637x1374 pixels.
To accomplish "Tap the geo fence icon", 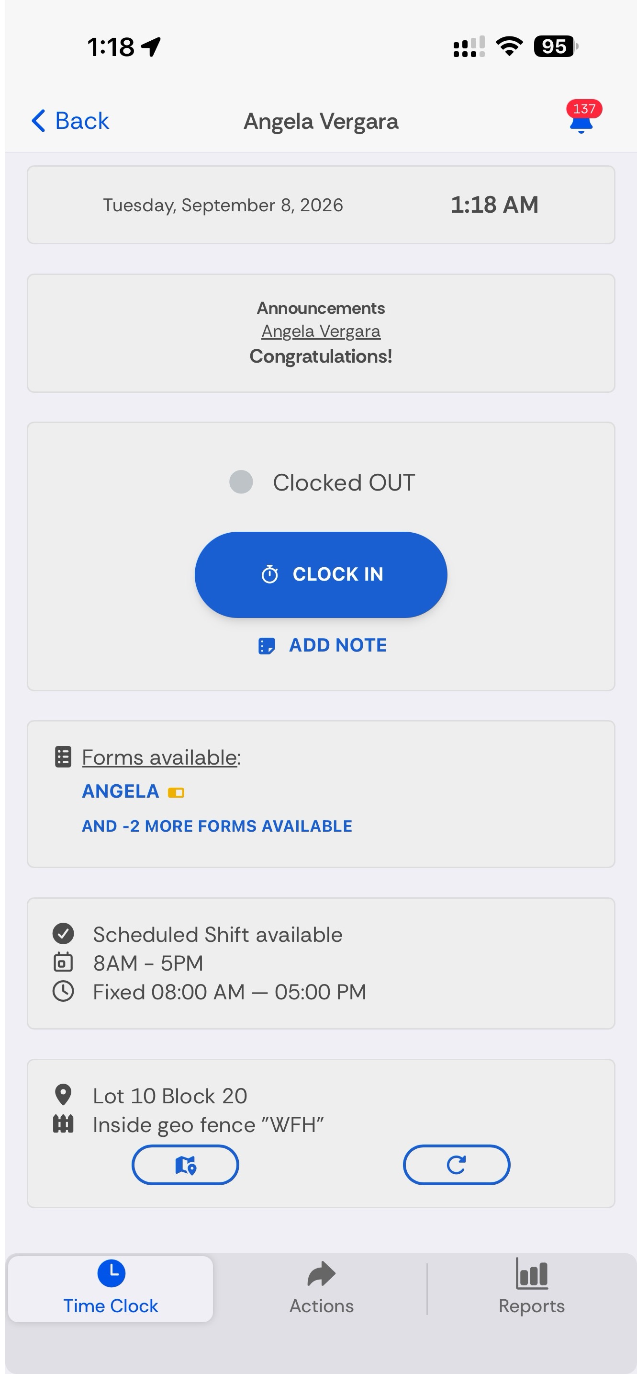I will (x=63, y=1124).
